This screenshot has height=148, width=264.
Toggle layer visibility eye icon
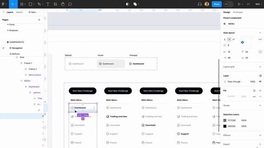260,81
